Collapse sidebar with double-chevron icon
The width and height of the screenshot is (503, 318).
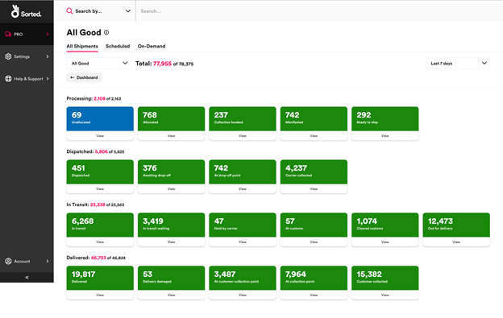click(x=27, y=277)
